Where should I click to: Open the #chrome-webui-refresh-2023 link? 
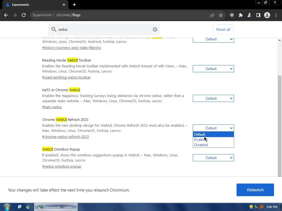(x=66, y=137)
